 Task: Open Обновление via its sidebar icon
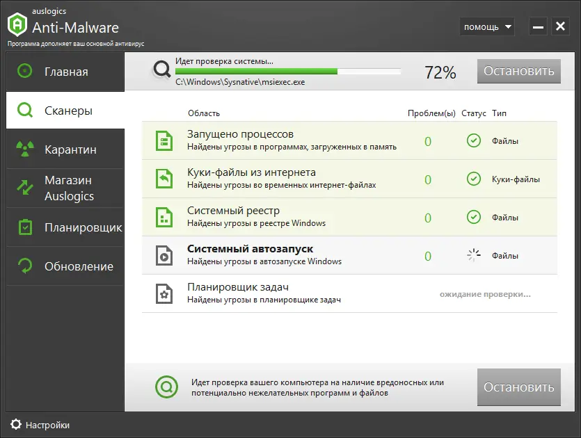point(23,266)
